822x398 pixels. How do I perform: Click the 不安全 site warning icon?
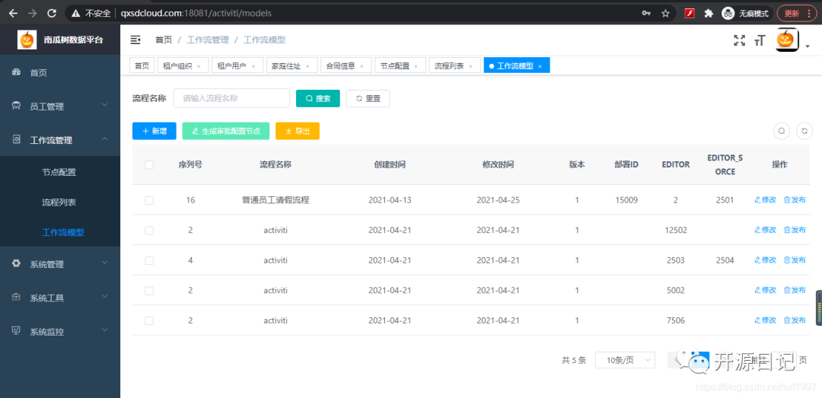coord(76,13)
